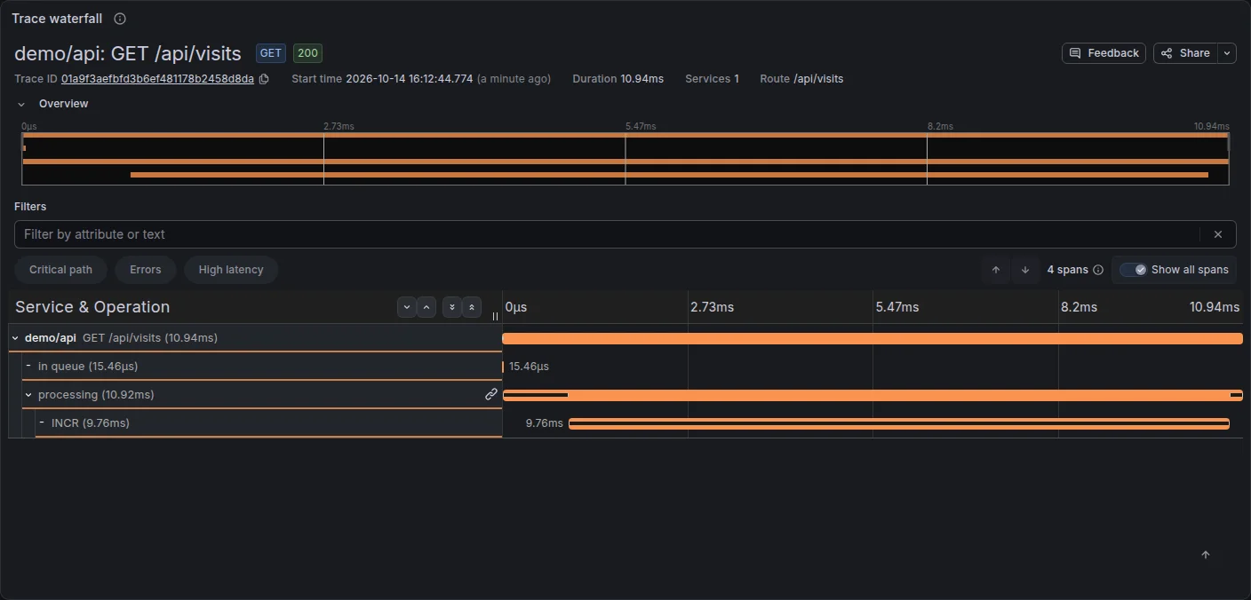This screenshot has width=1251, height=600.
Task: Collapse all spans
Action: coord(472,307)
